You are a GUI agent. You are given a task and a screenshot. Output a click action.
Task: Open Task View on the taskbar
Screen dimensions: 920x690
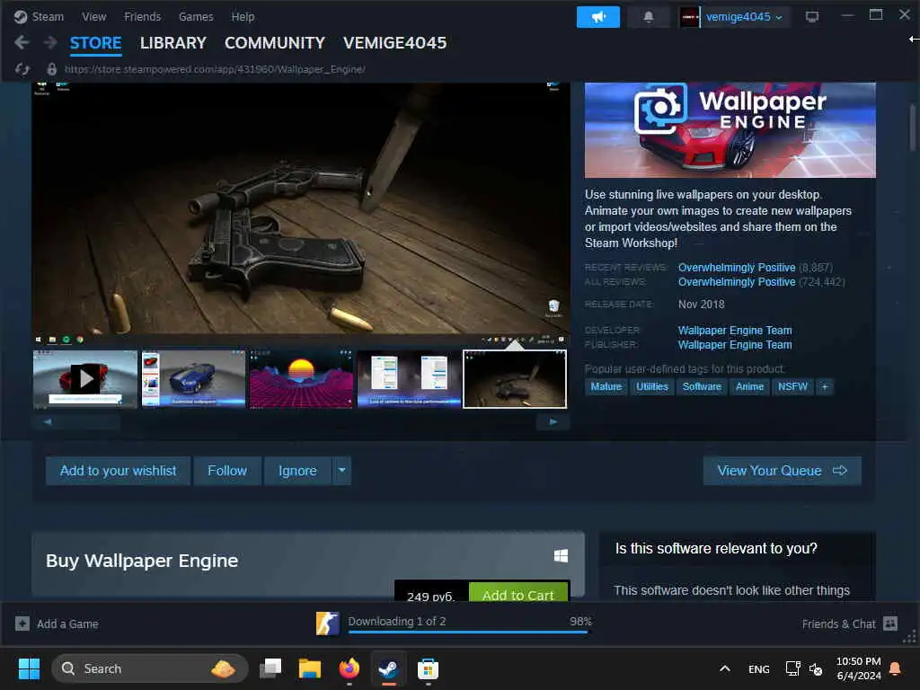[270, 668]
